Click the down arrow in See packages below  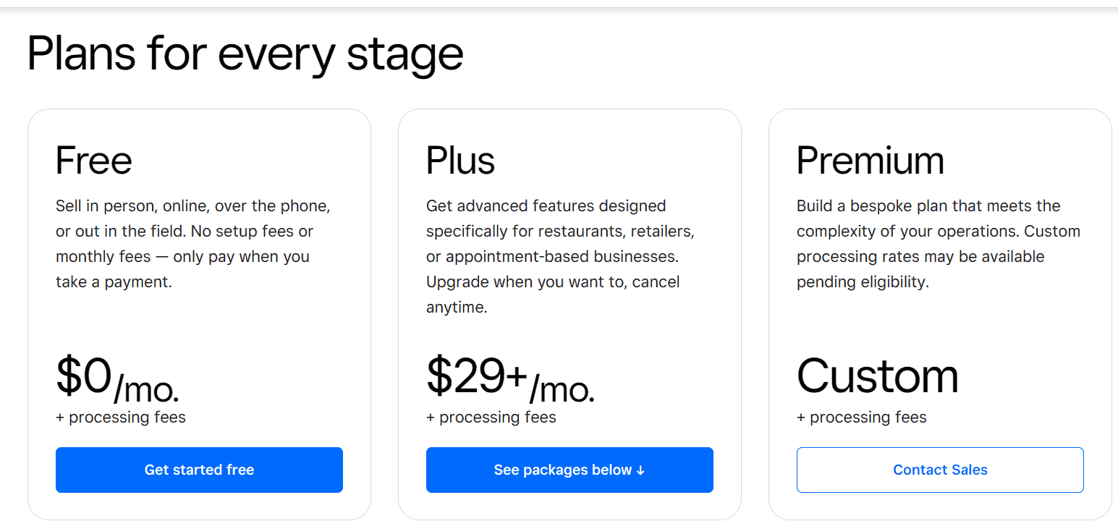[640, 470]
